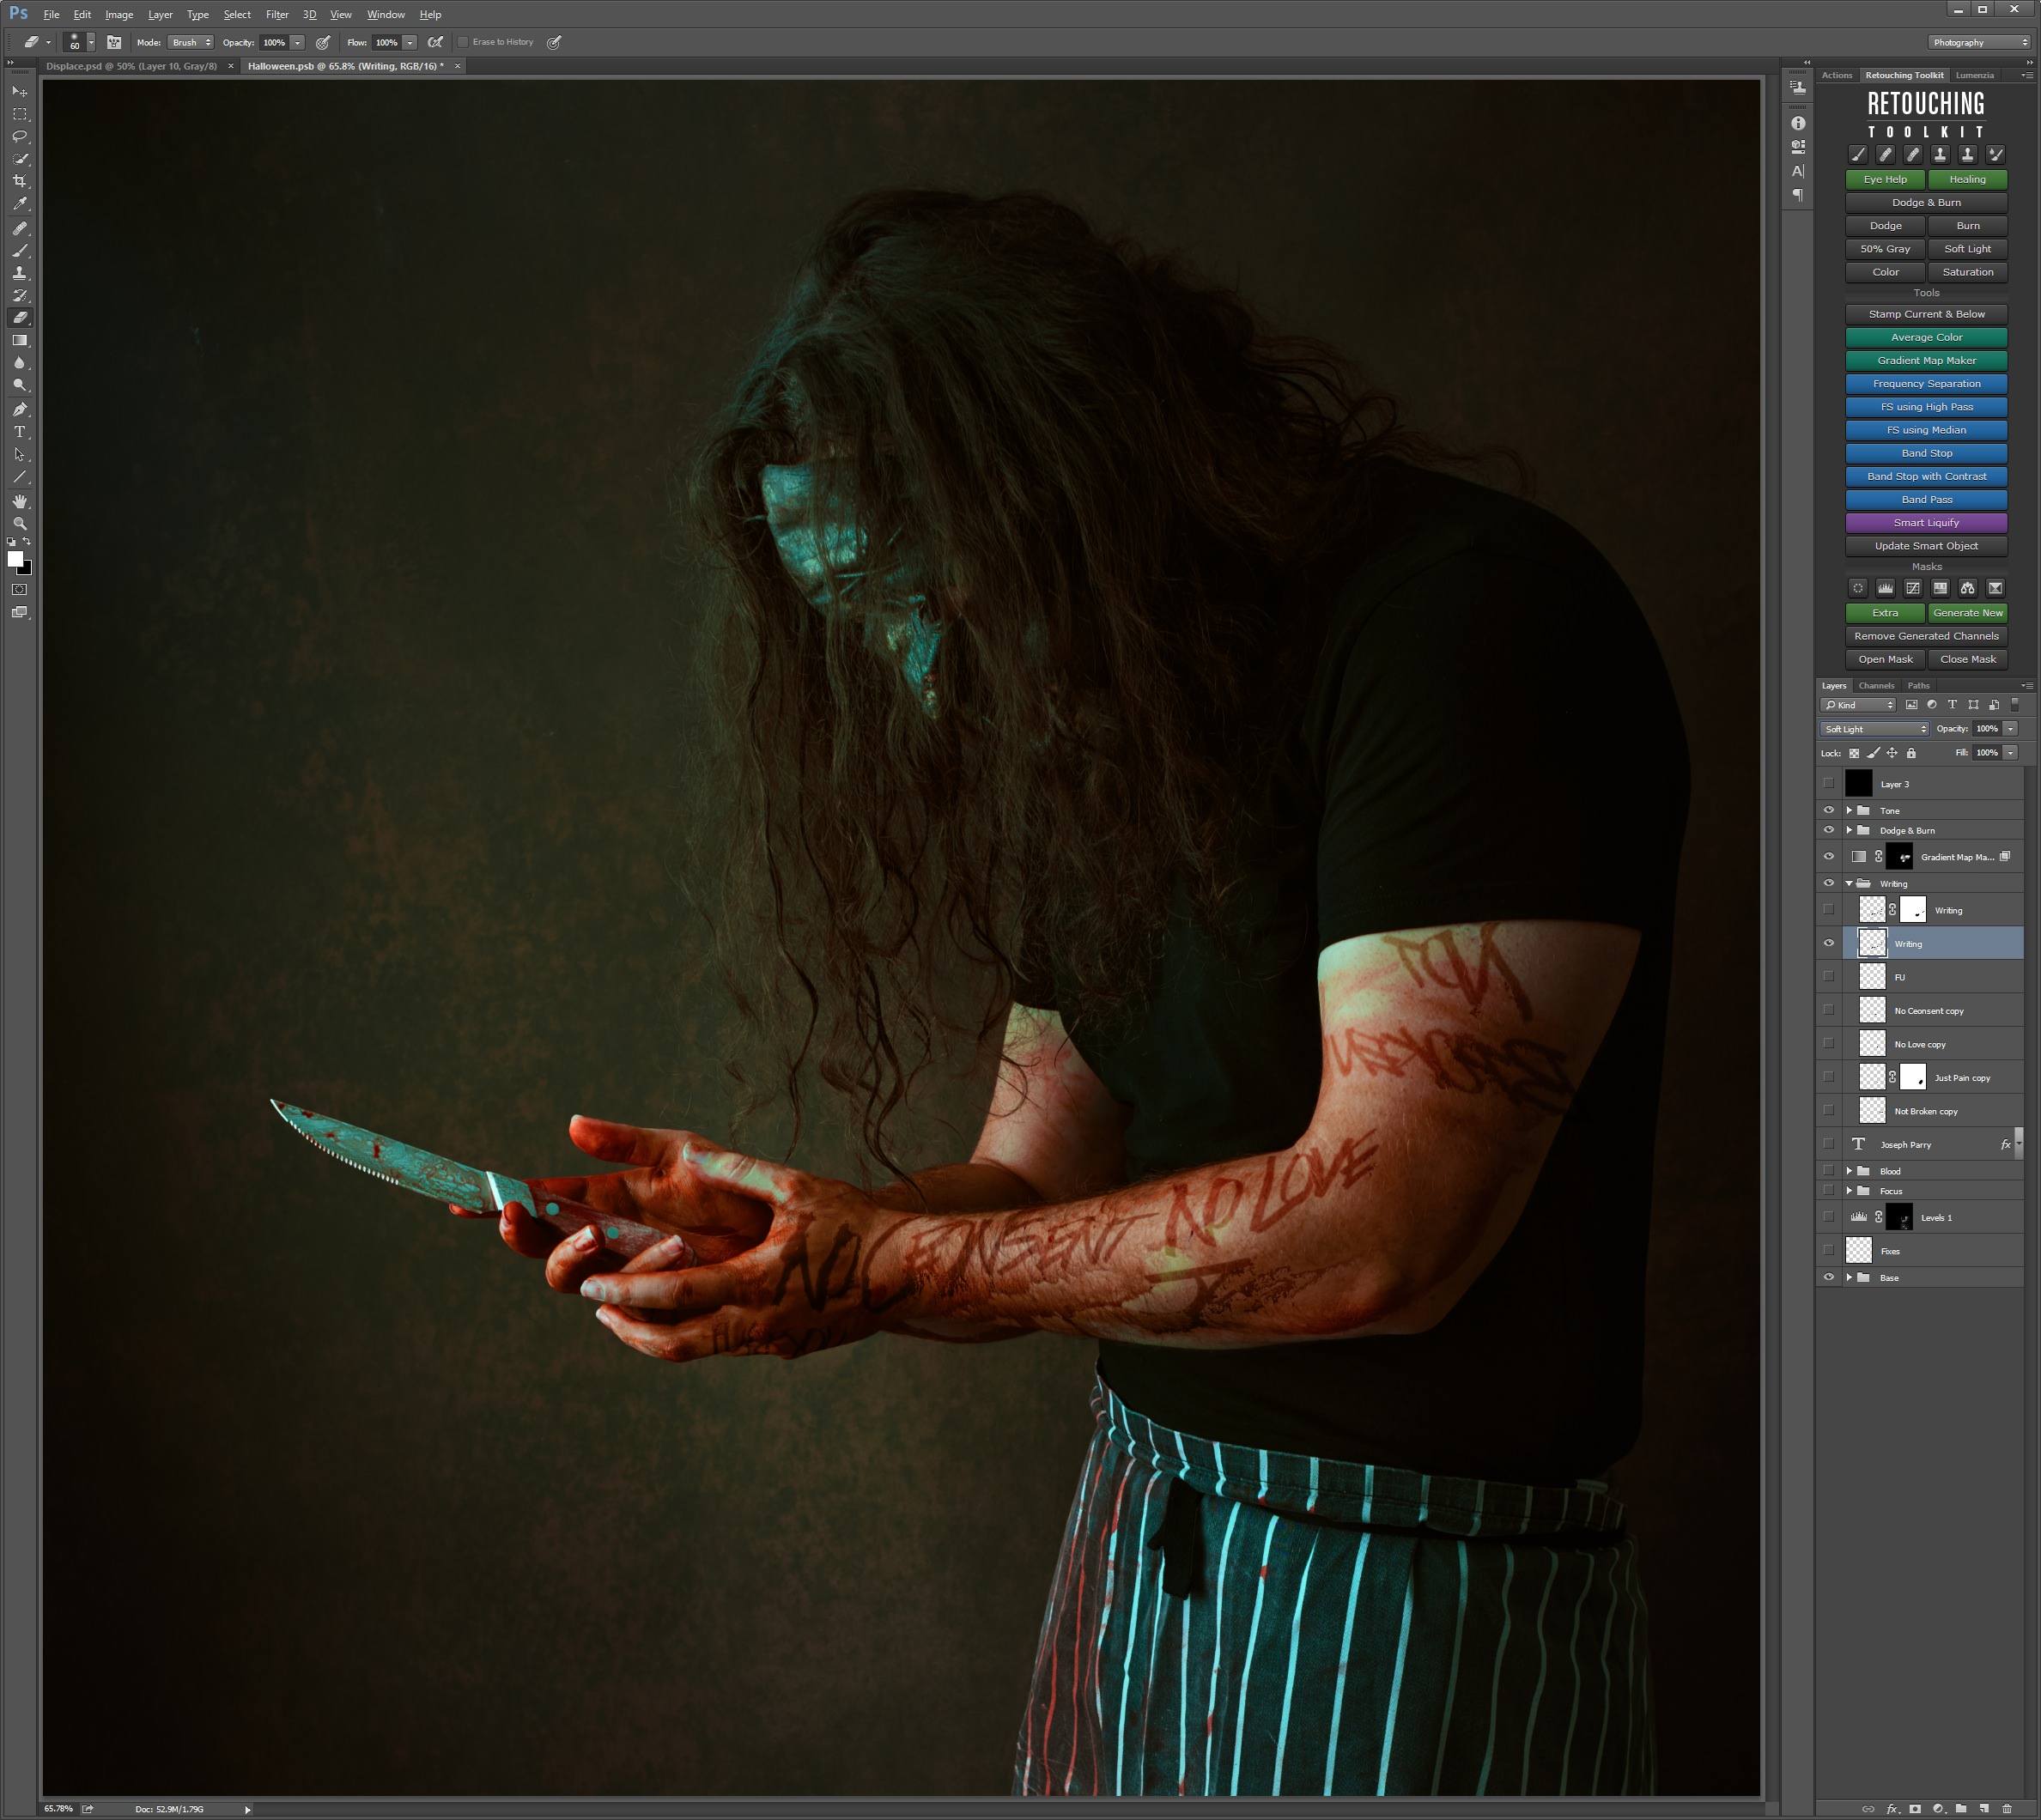Open the Soft Light blend mode dropdown

click(1874, 729)
